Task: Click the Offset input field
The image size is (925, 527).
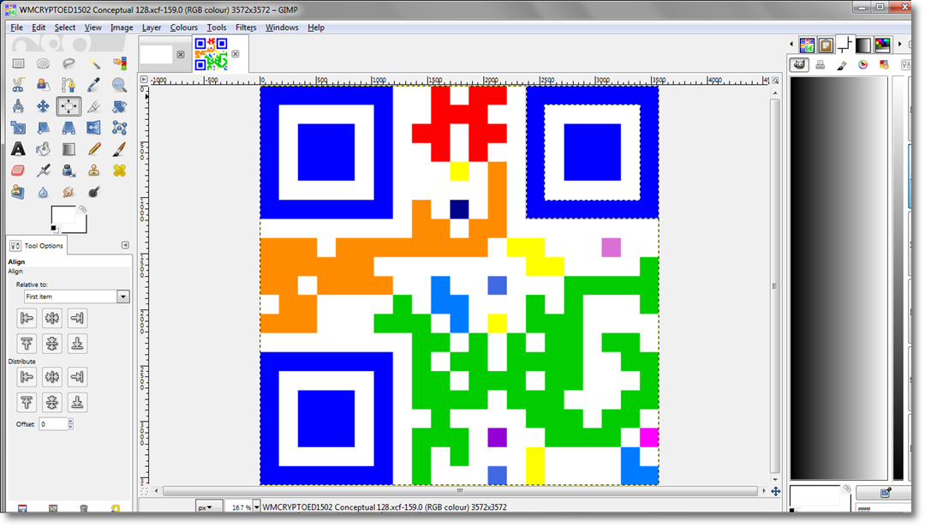Action: (53, 423)
